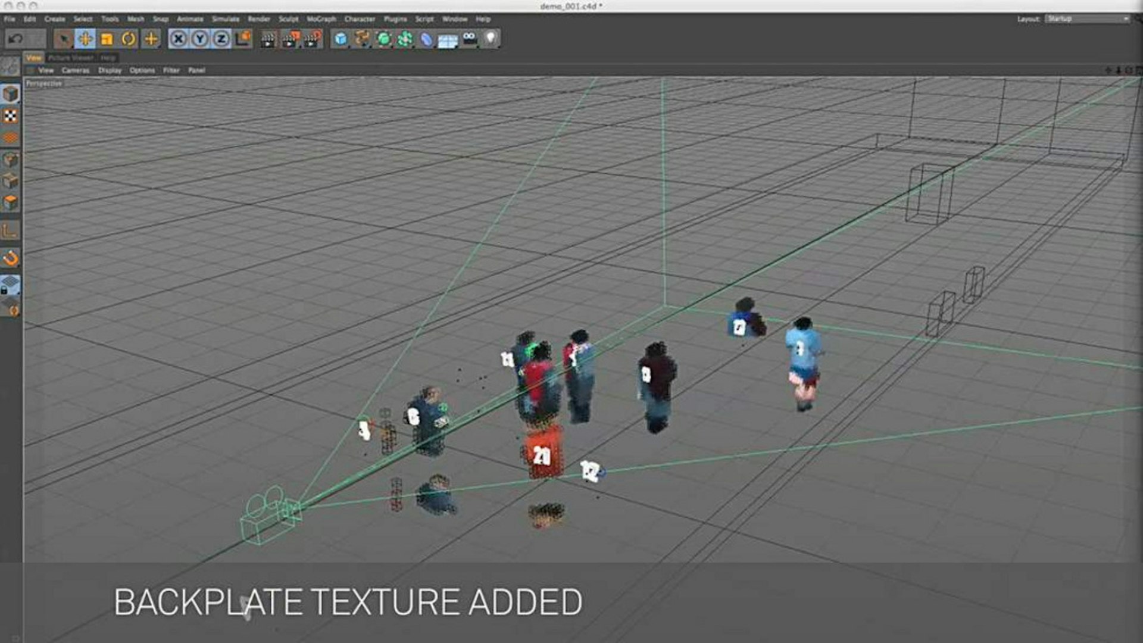Toggle X axis lock
Screen dimensions: 1143x643
pyautogui.click(x=178, y=39)
